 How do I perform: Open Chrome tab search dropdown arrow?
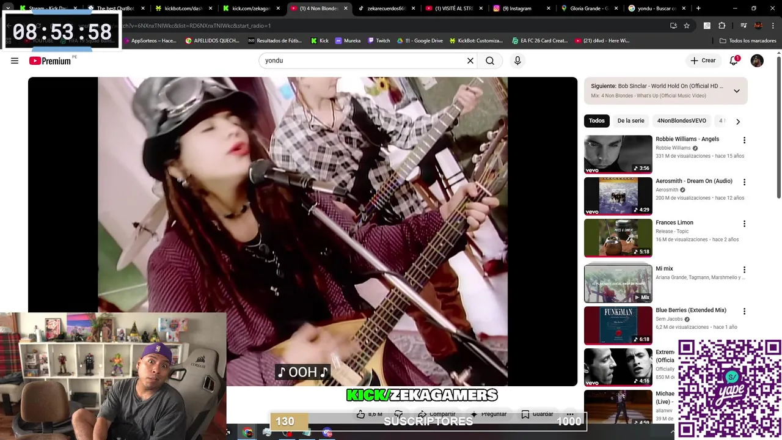point(8,9)
